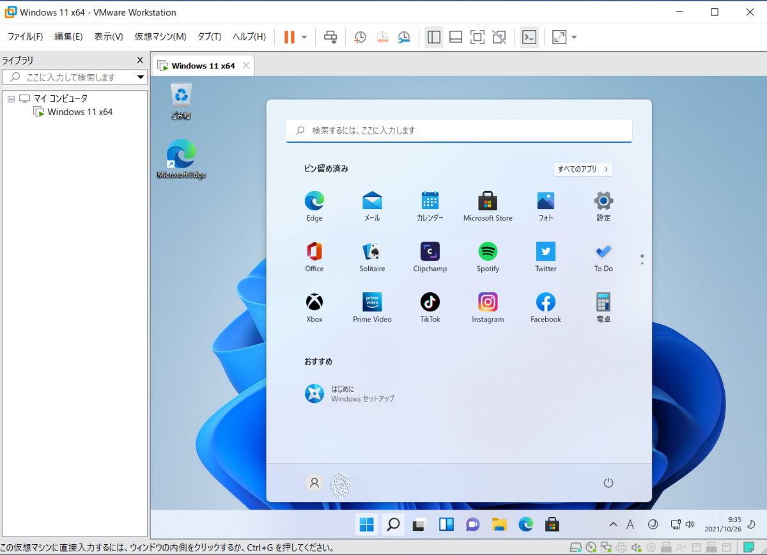
Task: Show hidden tray icons chevron
Action: coord(613,525)
